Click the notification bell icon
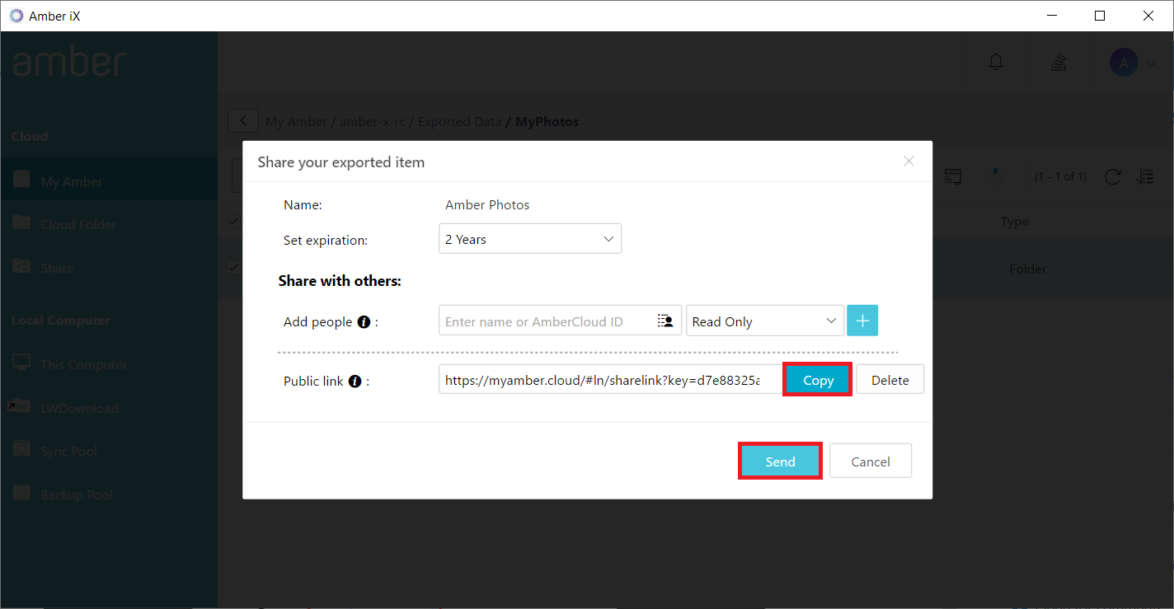1174x609 pixels. pos(996,62)
